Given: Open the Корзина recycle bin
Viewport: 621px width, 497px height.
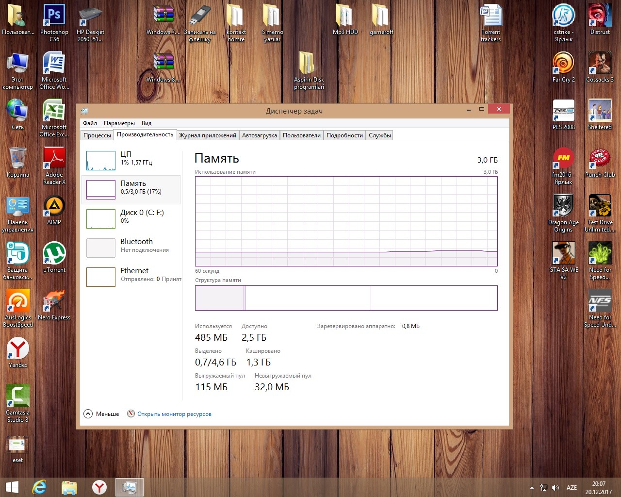Looking at the screenshot, I should point(17,162).
